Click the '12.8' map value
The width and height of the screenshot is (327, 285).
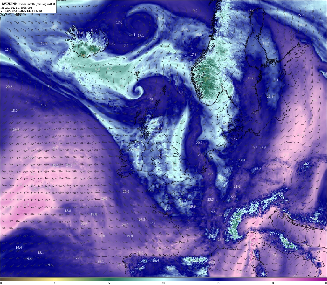click(x=270, y=96)
